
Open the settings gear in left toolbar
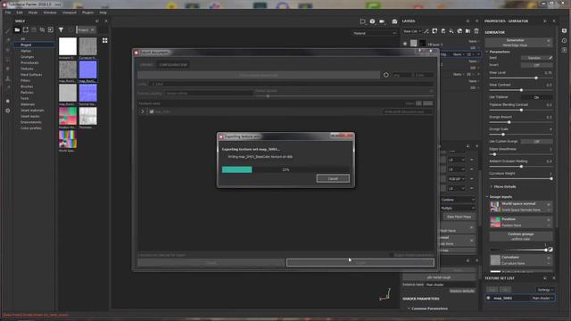coord(8,111)
